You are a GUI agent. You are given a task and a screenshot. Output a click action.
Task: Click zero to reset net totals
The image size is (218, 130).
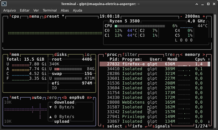click(52, 98)
